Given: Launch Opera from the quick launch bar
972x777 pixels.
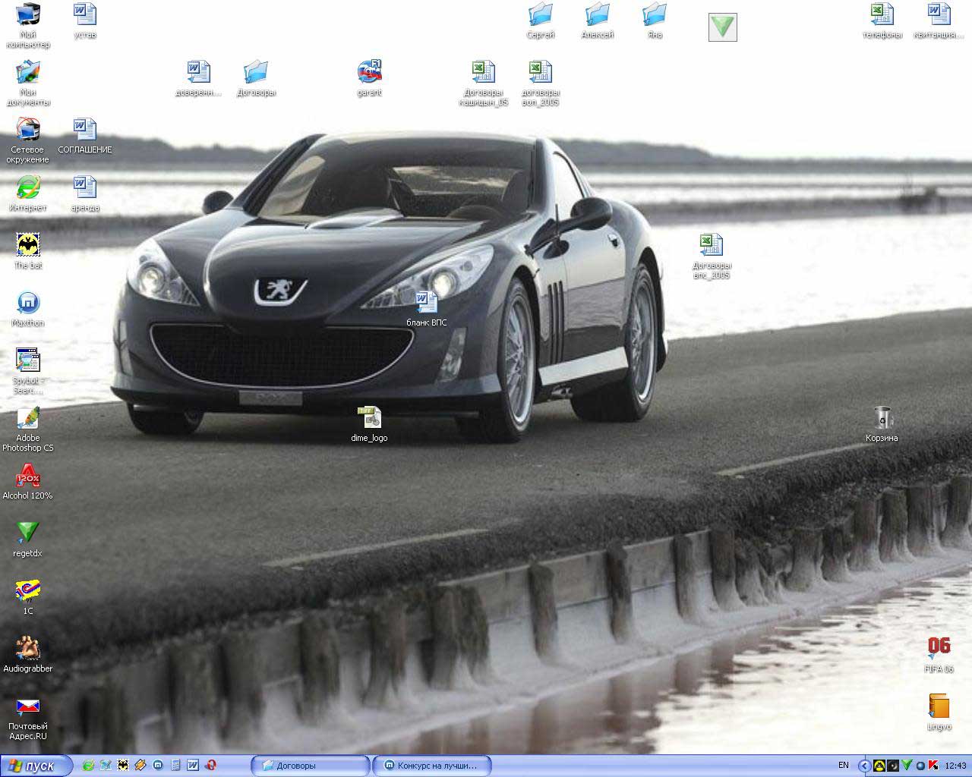Looking at the screenshot, I should pos(211,766).
